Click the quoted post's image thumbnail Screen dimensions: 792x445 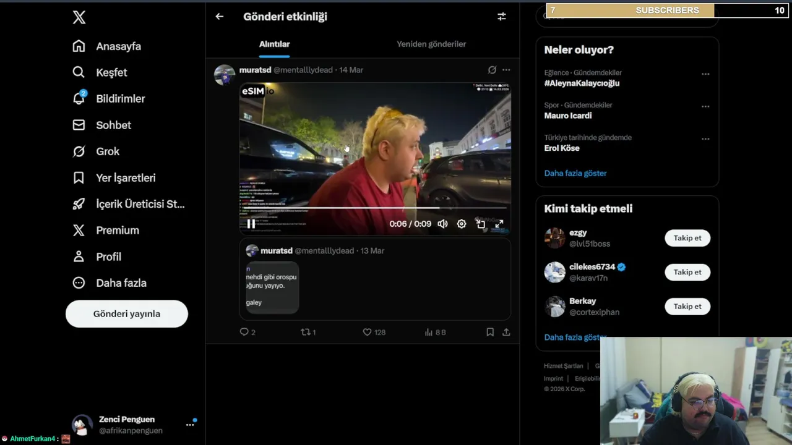(272, 287)
